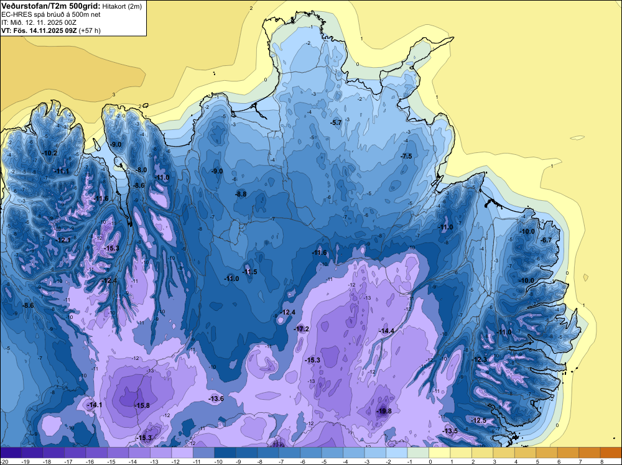
Task: Click the pale green legend swatch between -1 and 0
Action: [x=419, y=453]
